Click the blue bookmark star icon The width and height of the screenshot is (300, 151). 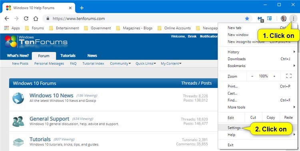[247, 18]
